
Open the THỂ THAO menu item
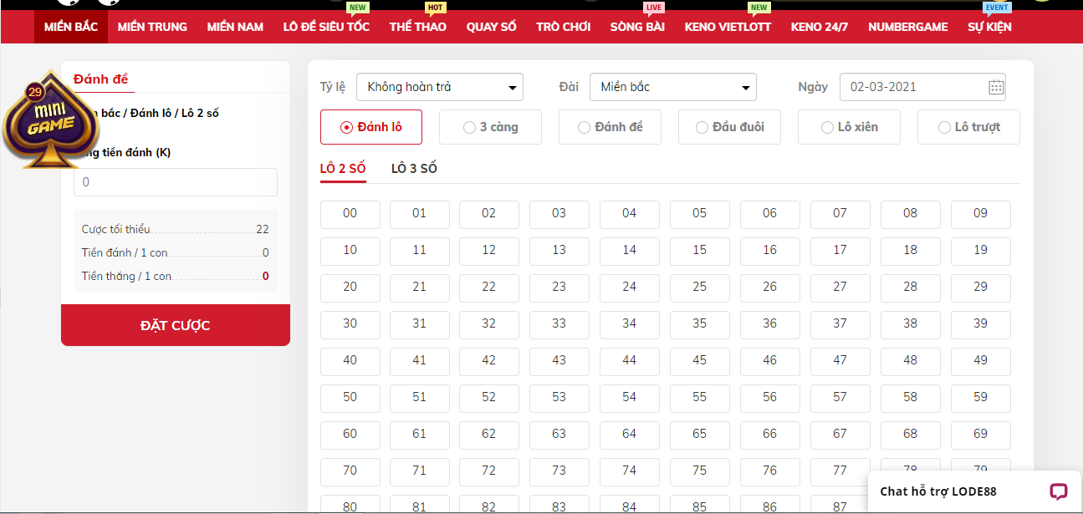coord(417,27)
